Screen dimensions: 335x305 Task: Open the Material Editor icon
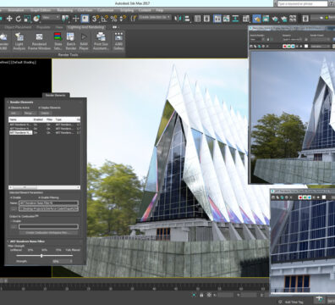246,19
